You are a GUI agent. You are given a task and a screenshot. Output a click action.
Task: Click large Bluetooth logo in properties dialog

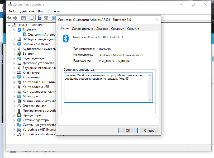[x=66, y=39]
